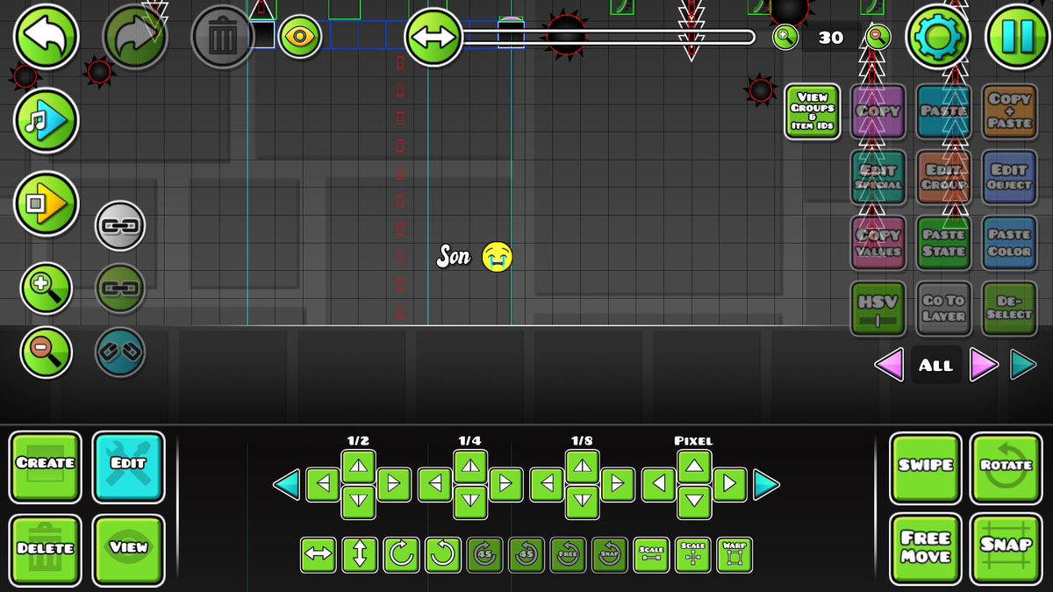Click the Copy + Paste button
1053x592 pixels.
point(1009,111)
